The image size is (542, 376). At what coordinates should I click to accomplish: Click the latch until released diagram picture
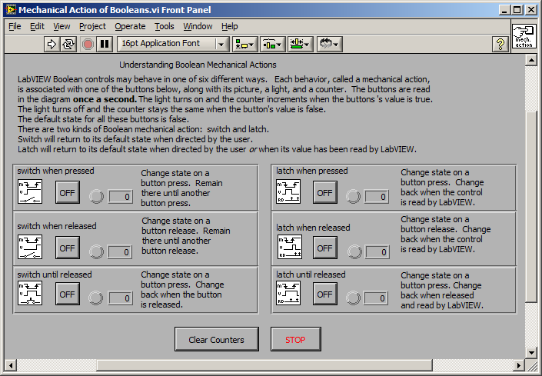pyautogui.click(x=288, y=293)
